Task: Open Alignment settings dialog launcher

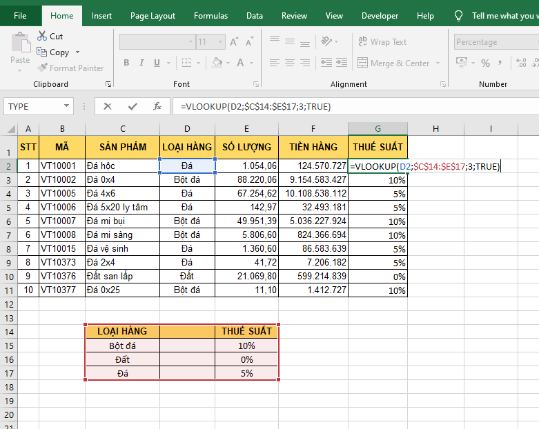Action: click(x=443, y=84)
